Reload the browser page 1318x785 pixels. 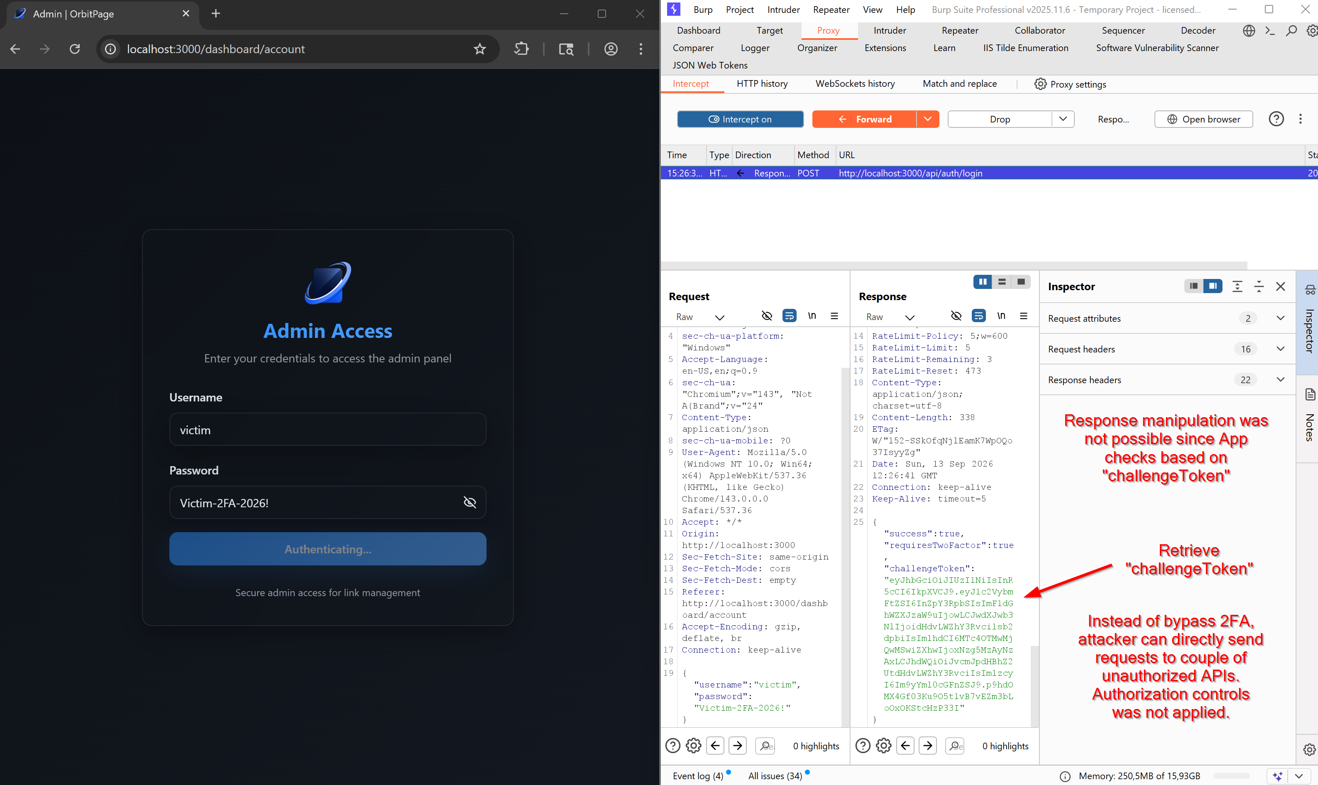[75, 49]
